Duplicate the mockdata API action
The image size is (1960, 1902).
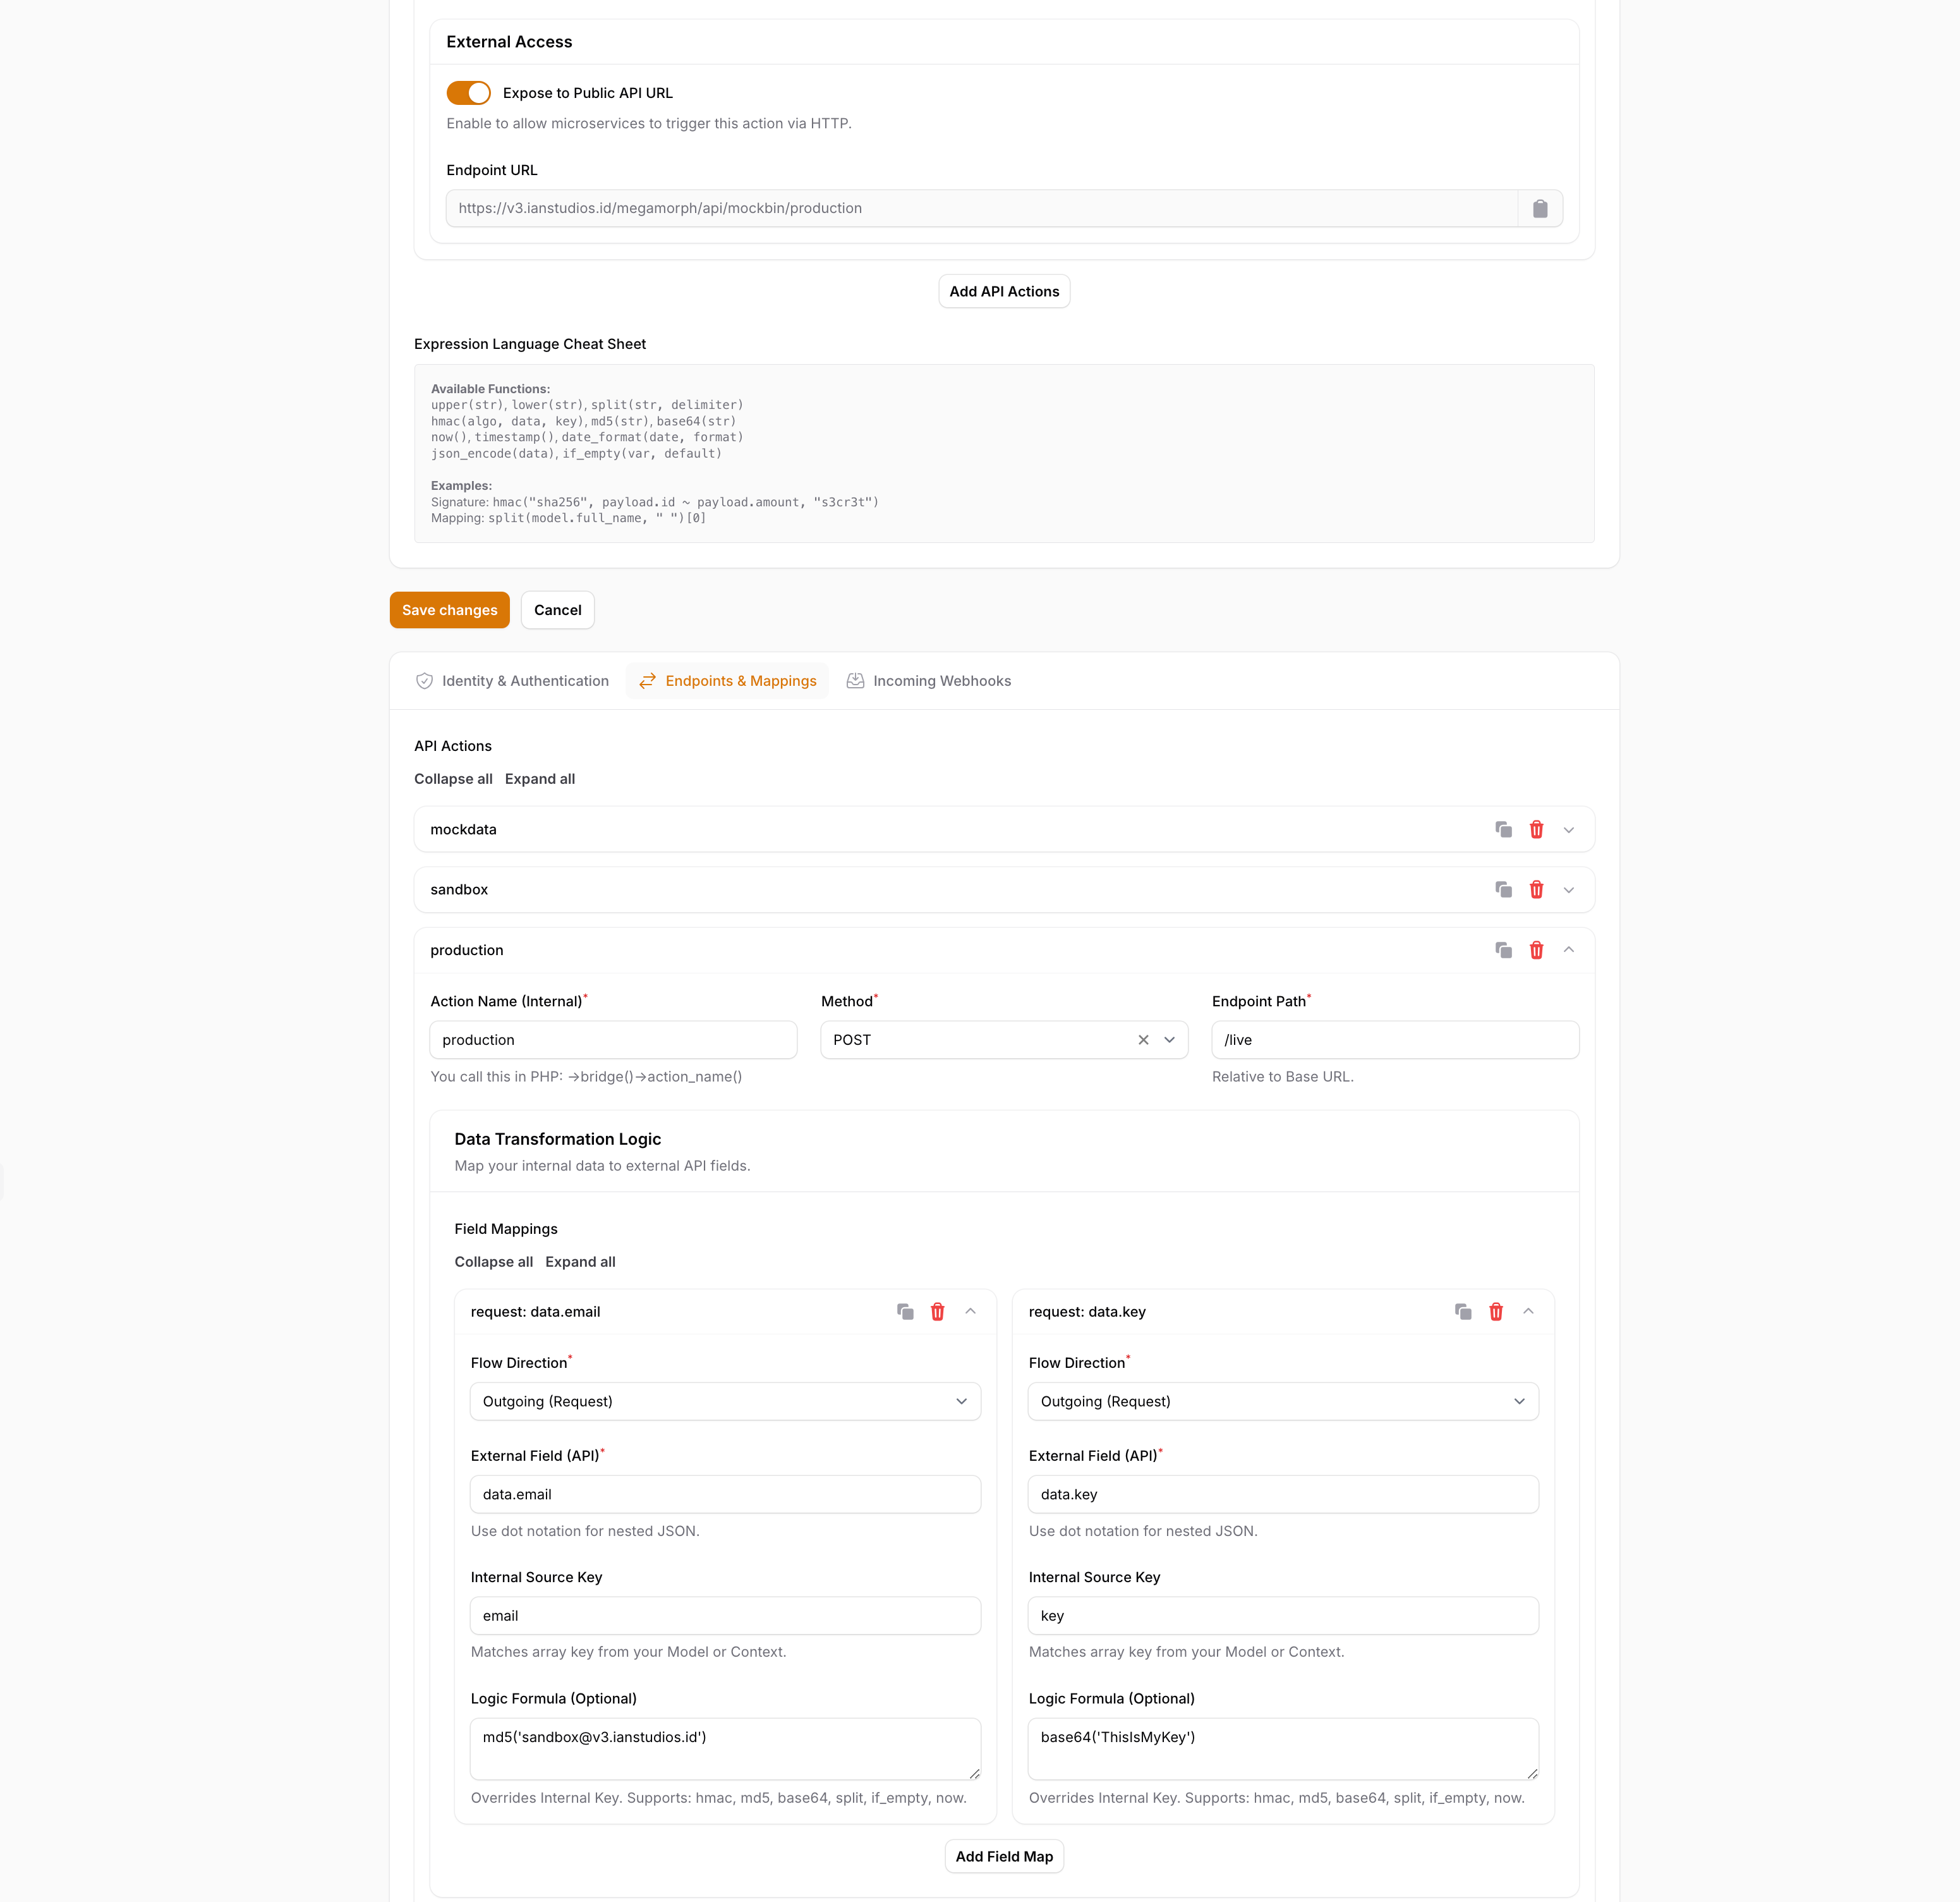pos(1503,829)
